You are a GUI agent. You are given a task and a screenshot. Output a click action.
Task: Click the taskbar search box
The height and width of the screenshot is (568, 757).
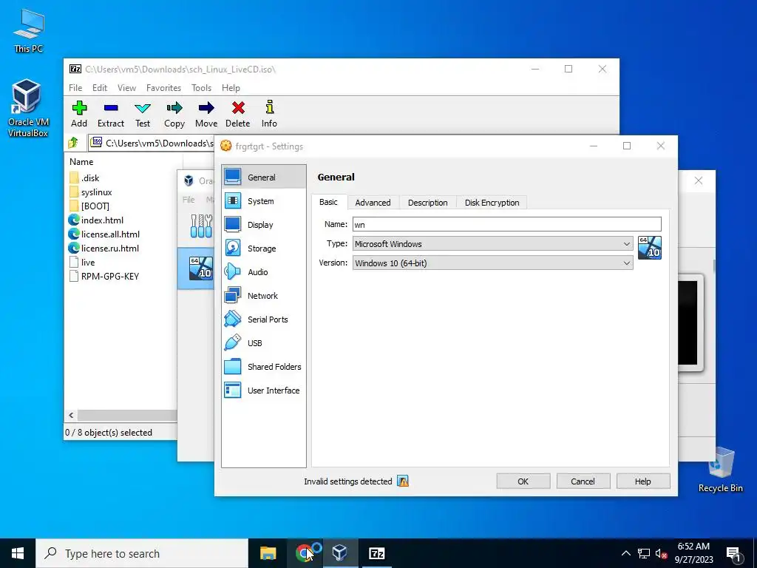pyautogui.click(x=142, y=553)
